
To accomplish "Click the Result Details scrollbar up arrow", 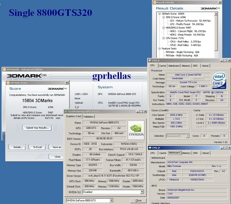I will (x=216, y=14).
